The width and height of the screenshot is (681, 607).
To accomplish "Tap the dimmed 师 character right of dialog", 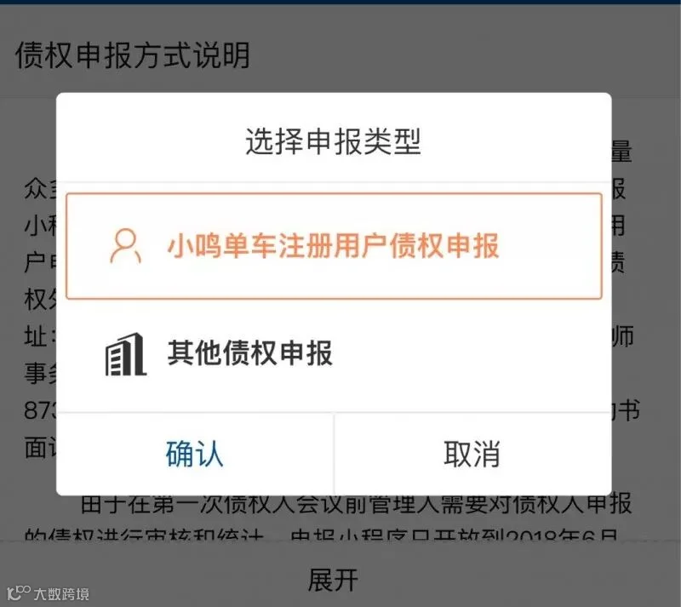I will [x=623, y=336].
